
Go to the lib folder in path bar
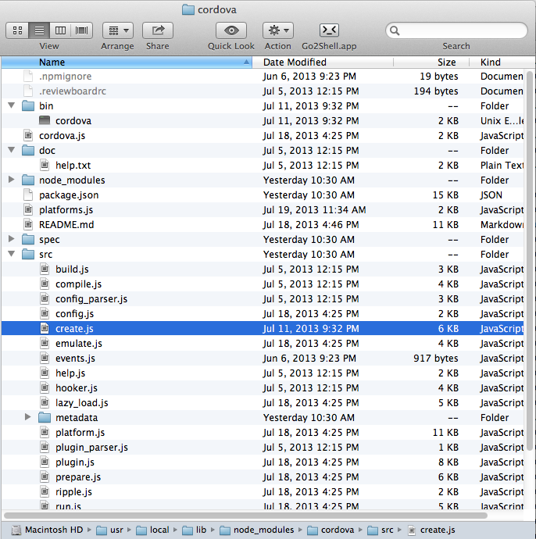click(201, 530)
